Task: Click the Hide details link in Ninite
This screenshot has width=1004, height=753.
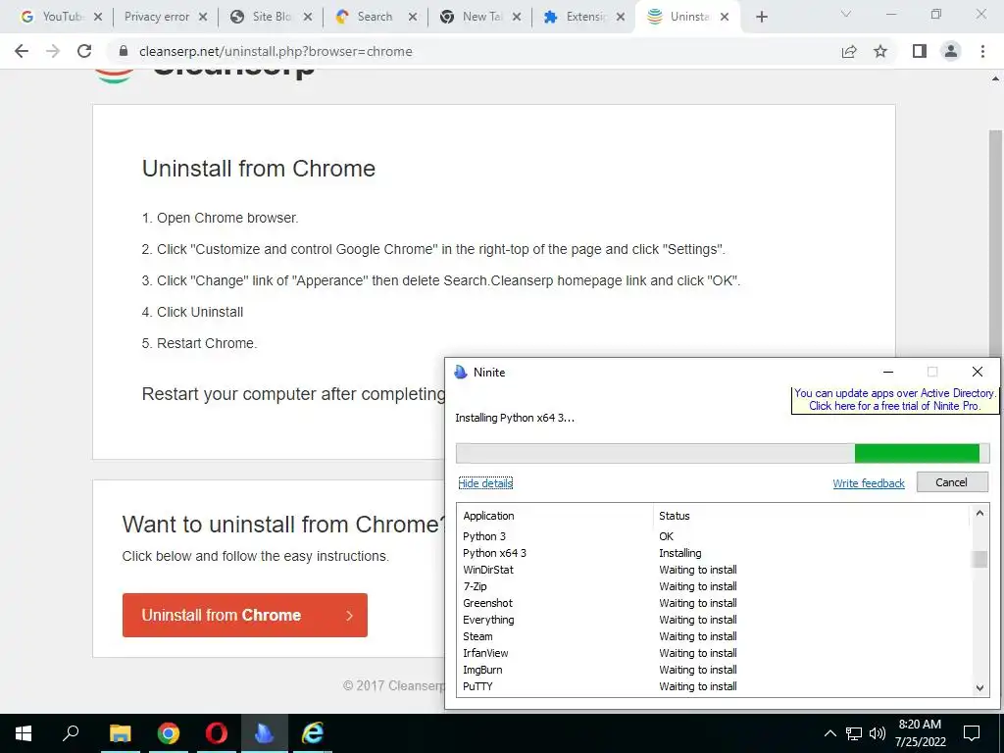Action: pyautogui.click(x=485, y=482)
